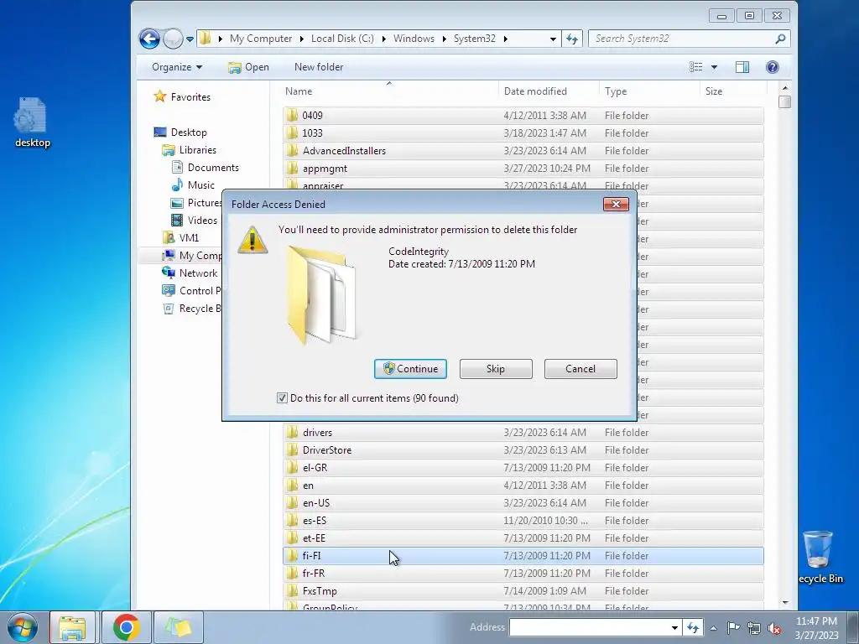Click the file list scroll down arrow

pos(785,603)
